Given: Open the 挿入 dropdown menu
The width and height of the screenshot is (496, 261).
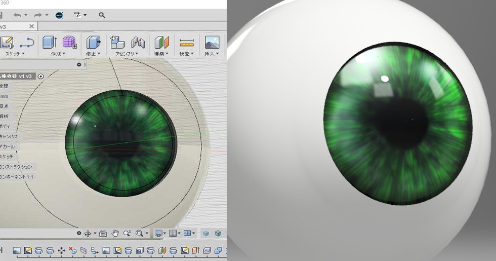Looking at the screenshot, I should click(212, 54).
